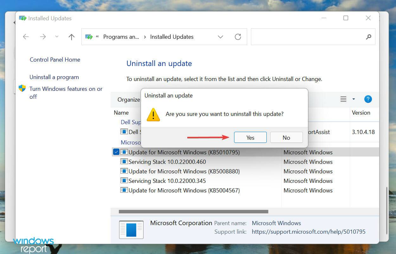396x254 pixels.
Task: Click the Installed Updates icon in address bar
Action: pyautogui.click(x=89, y=37)
